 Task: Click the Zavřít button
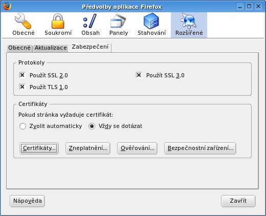click(238, 201)
